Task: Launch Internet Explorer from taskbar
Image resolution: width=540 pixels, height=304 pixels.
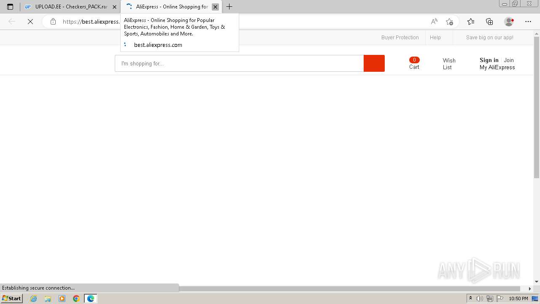Action: tap(34, 299)
